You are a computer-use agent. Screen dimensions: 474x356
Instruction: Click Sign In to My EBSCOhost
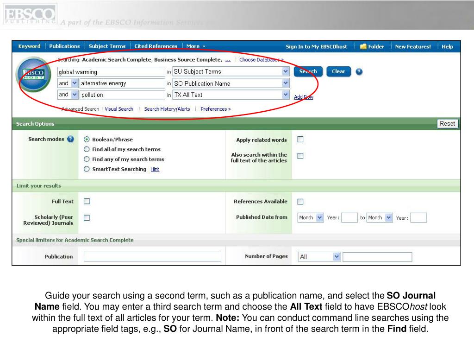coord(317,47)
